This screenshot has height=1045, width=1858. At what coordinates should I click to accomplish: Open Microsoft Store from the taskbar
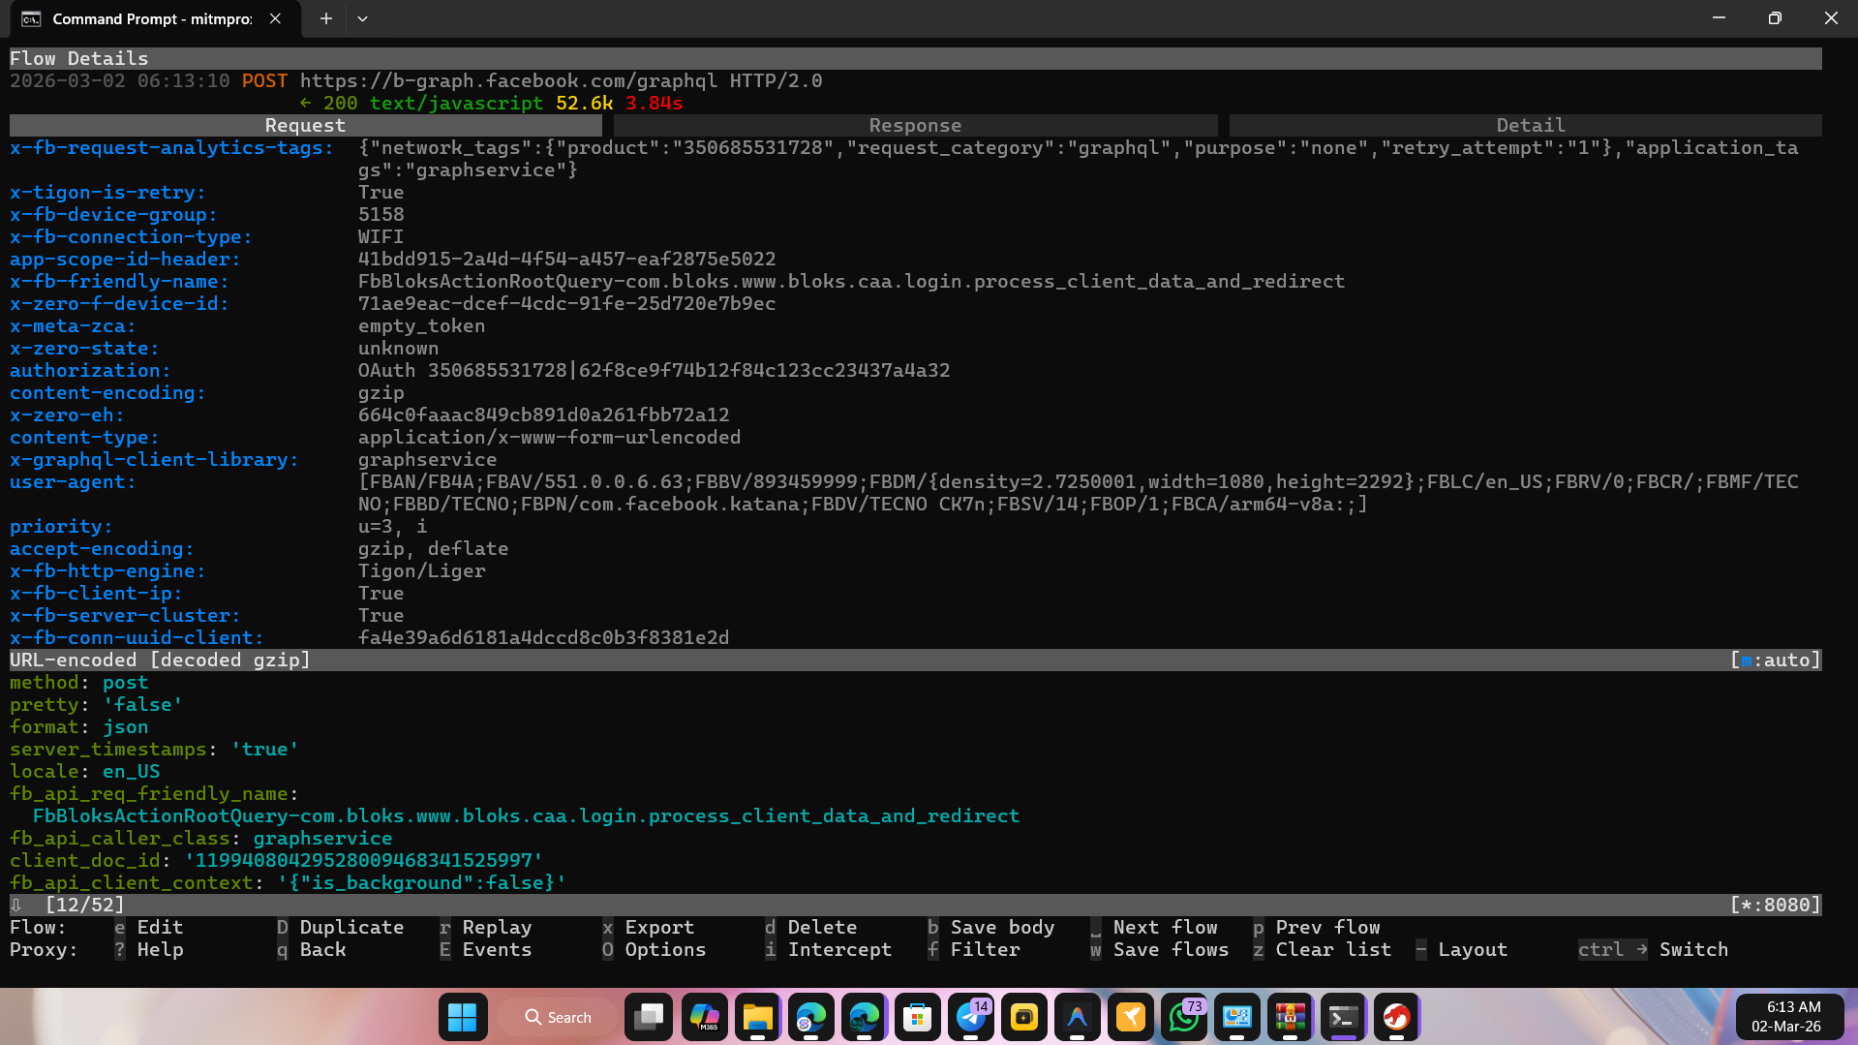917,1017
